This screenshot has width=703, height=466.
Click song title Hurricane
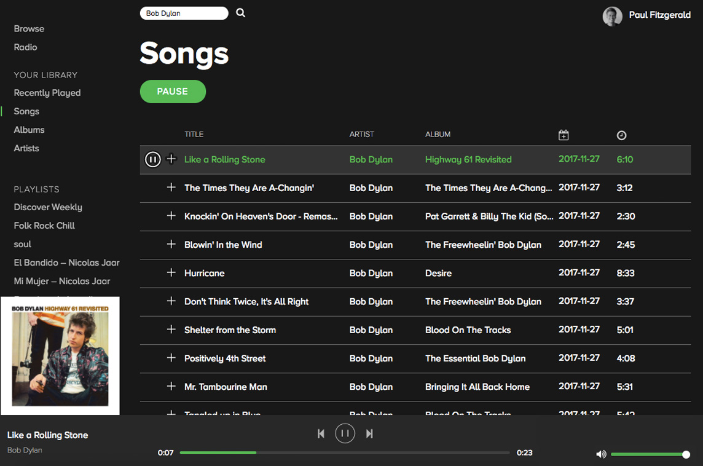tap(205, 273)
